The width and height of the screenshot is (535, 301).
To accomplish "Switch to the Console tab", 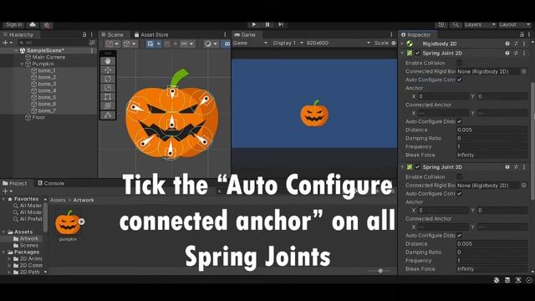I will (51, 183).
